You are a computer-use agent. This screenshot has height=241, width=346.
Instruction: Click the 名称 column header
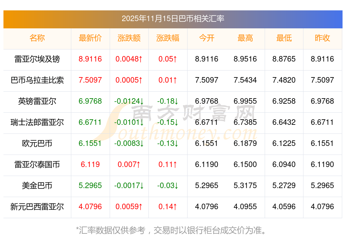coord(37,38)
